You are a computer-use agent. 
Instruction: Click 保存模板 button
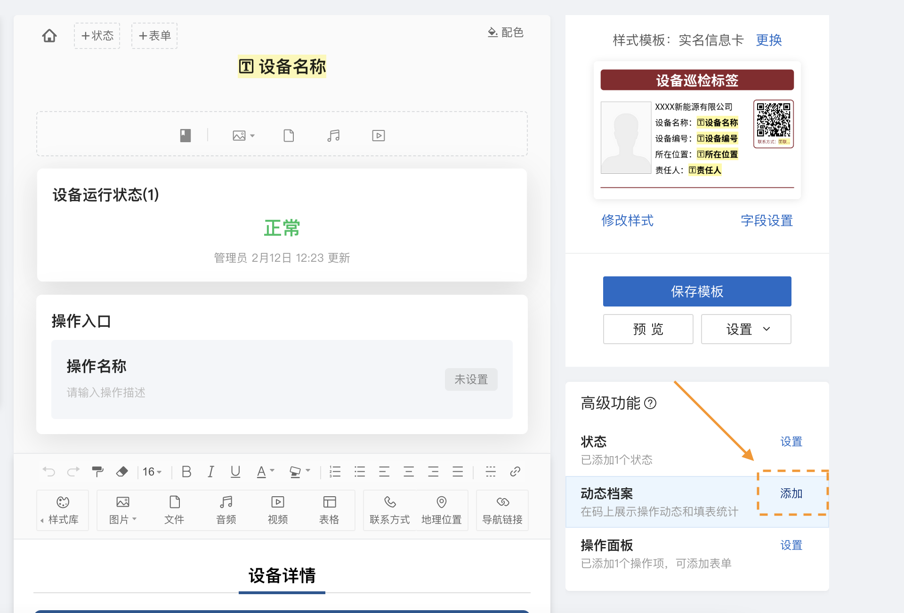(697, 291)
